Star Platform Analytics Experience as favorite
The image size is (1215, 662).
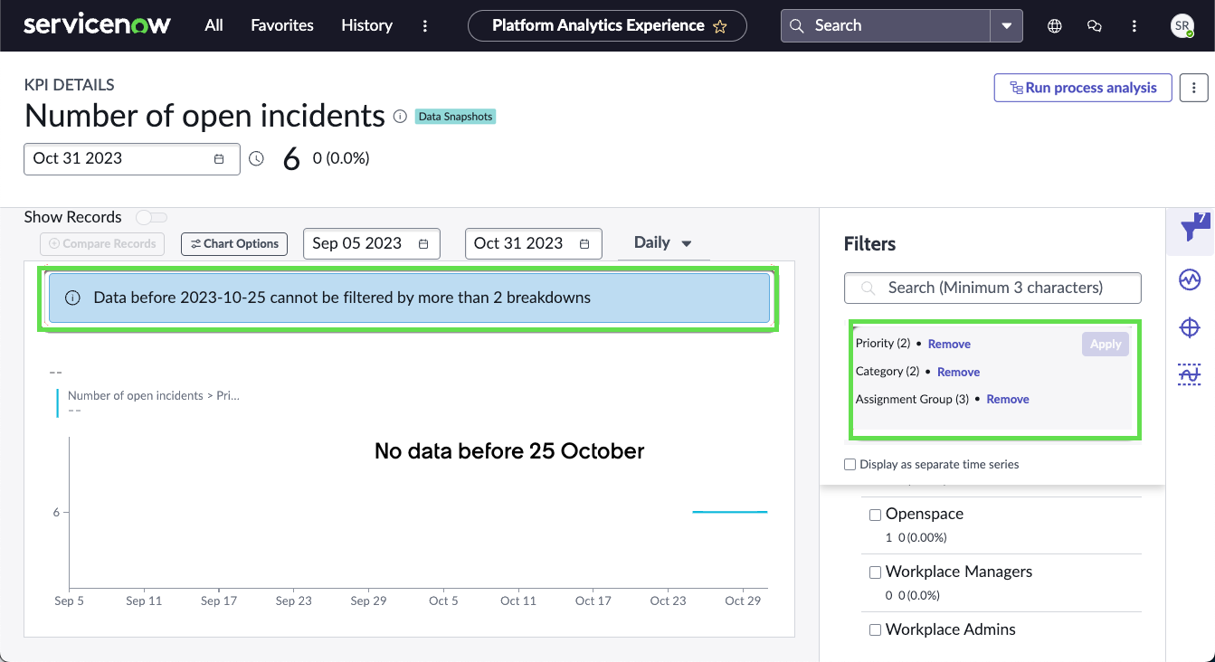tap(720, 26)
